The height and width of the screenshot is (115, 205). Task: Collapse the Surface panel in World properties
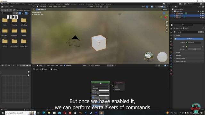[x=178, y=35]
